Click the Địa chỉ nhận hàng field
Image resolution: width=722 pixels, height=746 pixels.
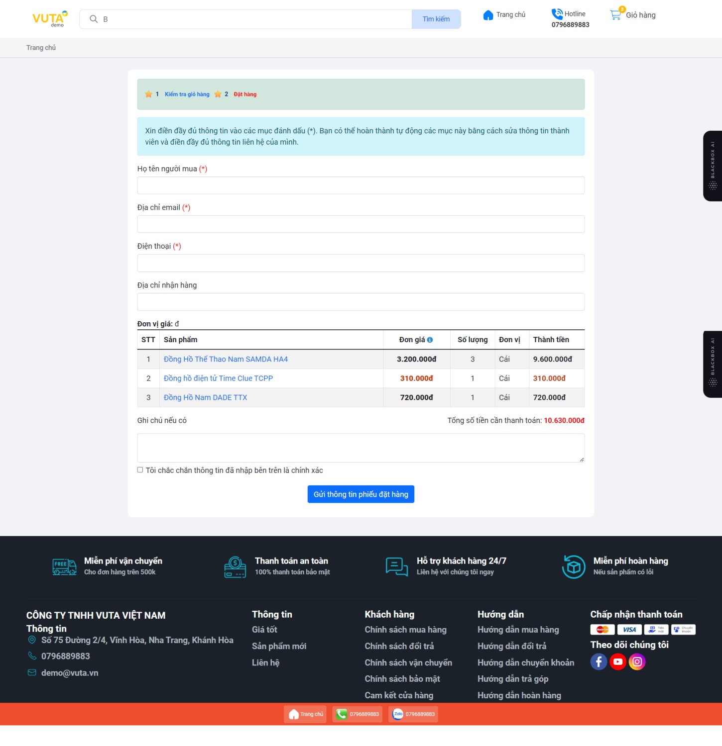point(361,302)
